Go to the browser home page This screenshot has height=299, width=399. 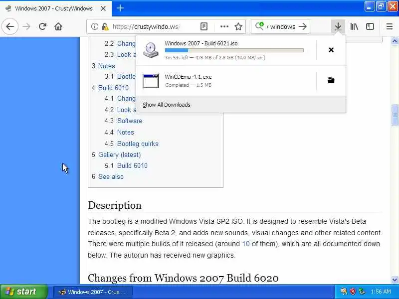[58, 26]
